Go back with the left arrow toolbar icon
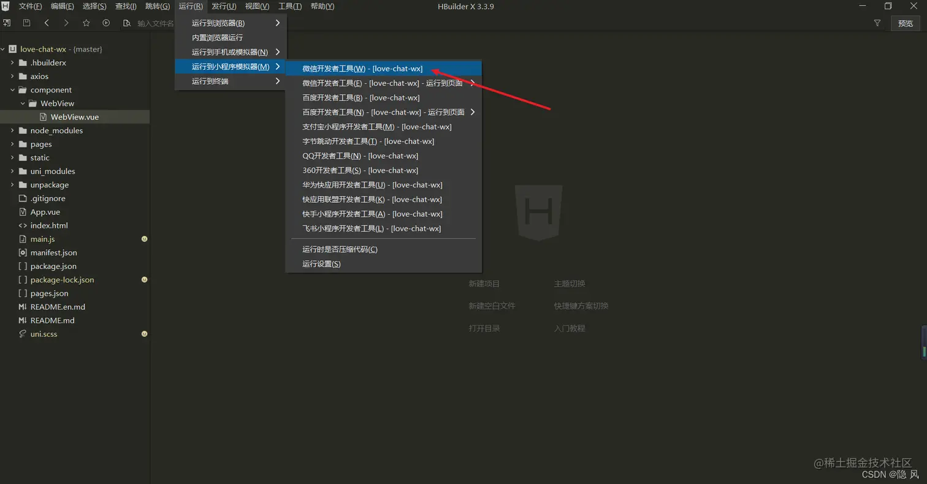The height and width of the screenshot is (484, 927). click(x=47, y=23)
